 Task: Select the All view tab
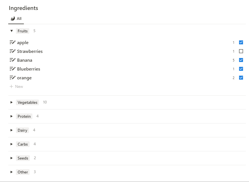(x=16, y=19)
